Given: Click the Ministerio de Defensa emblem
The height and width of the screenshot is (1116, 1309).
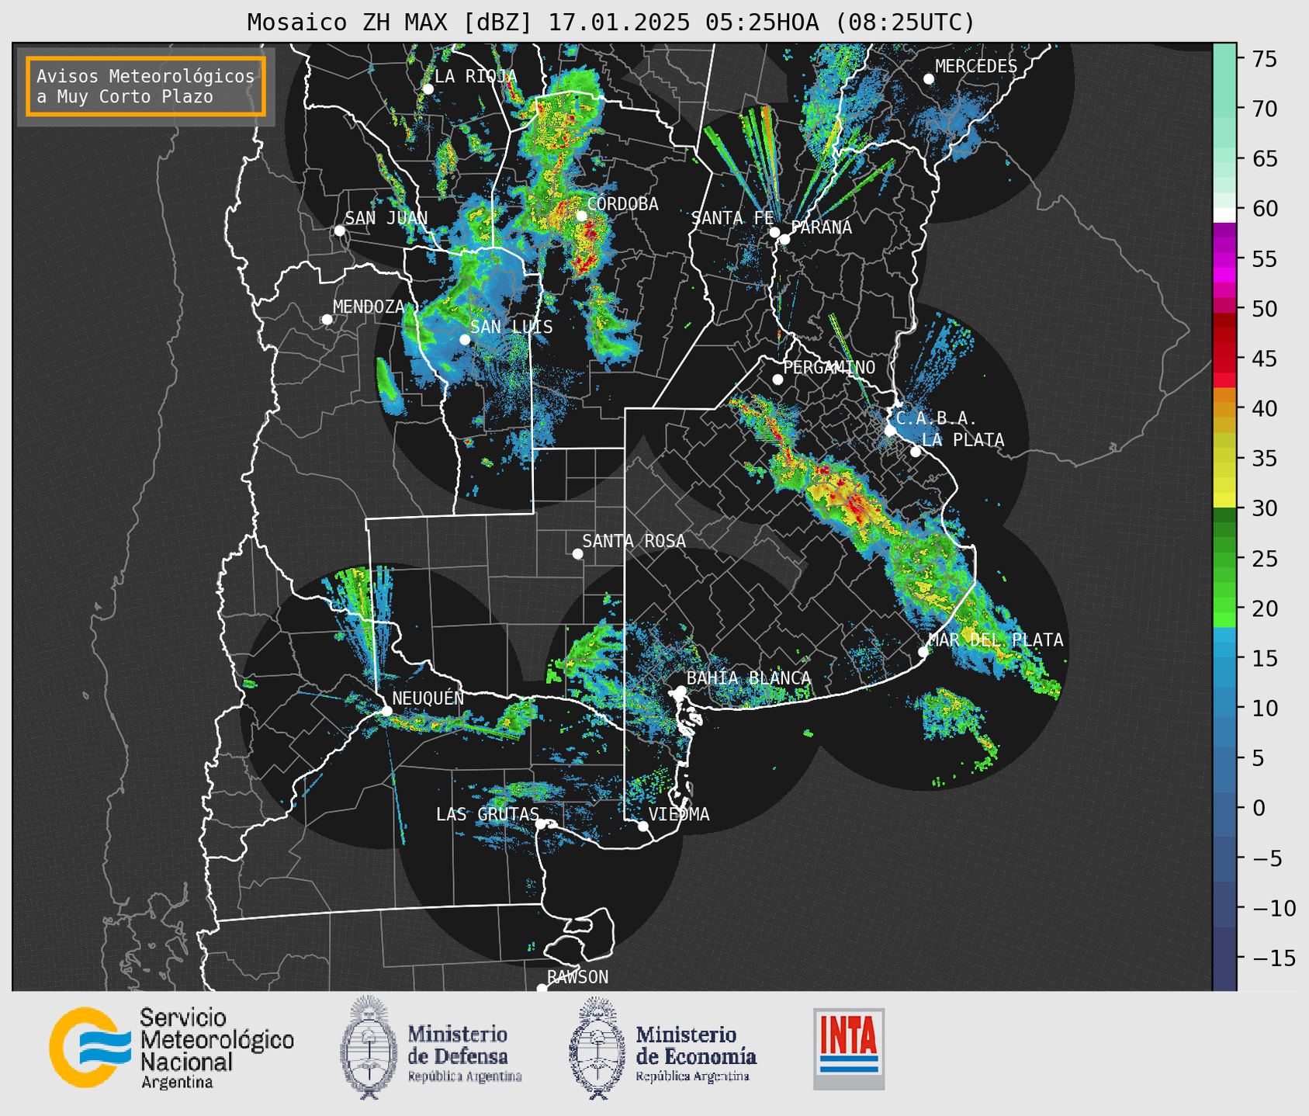Looking at the screenshot, I should [x=369, y=1047].
